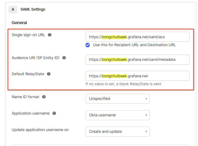The image size is (198, 146).
Task: Click the 'A' step badge
Action: click(13, 9)
